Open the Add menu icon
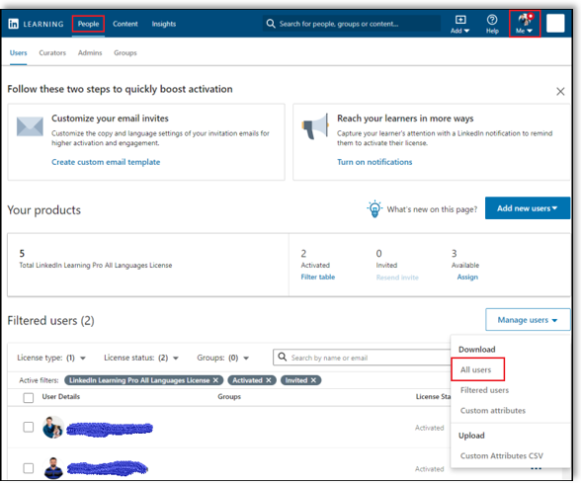The image size is (581, 483). click(x=459, y=25)
